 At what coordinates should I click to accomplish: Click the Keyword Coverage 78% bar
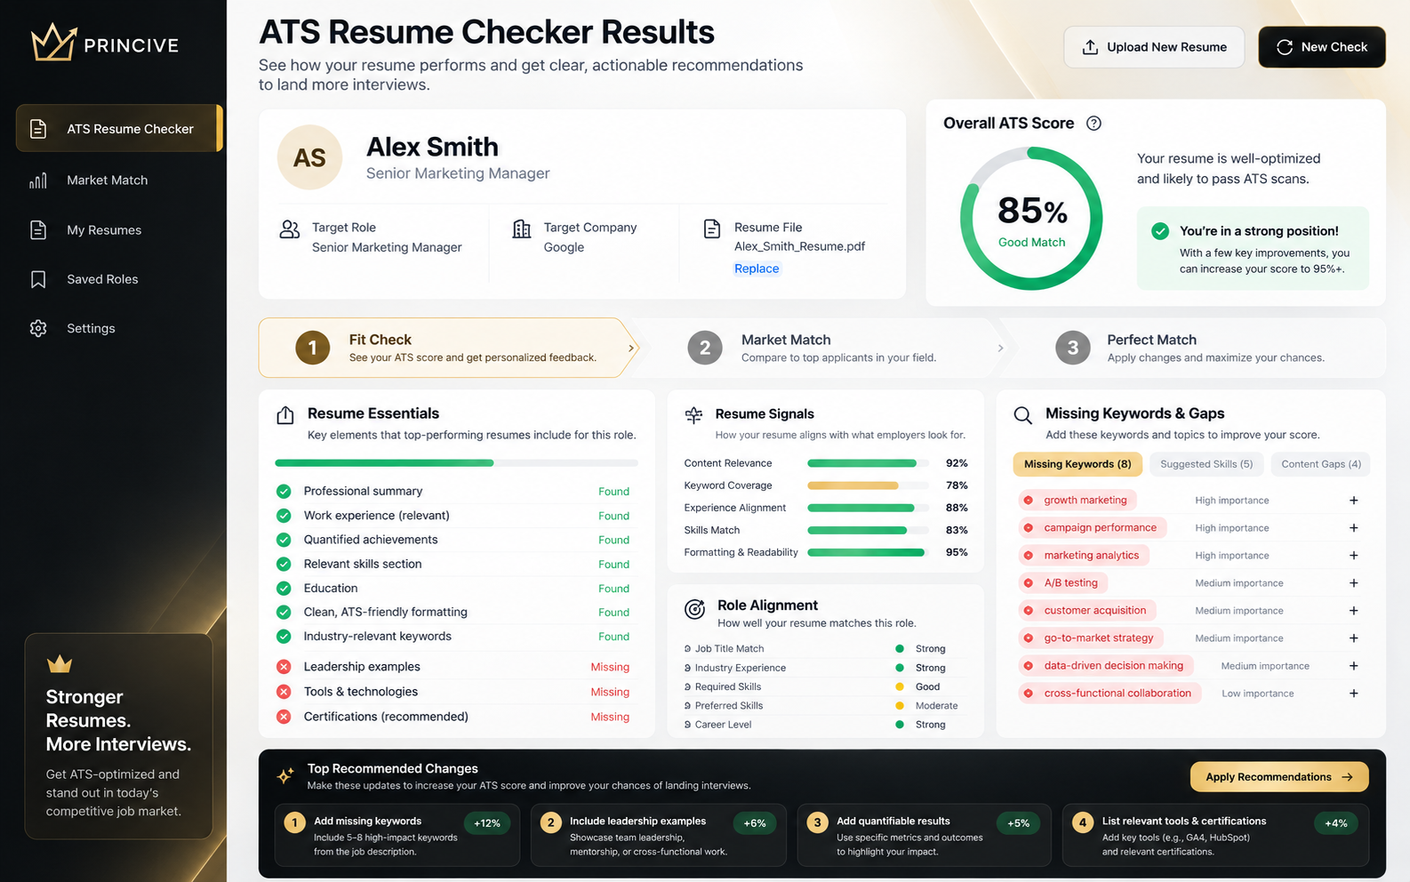[869, 485]
